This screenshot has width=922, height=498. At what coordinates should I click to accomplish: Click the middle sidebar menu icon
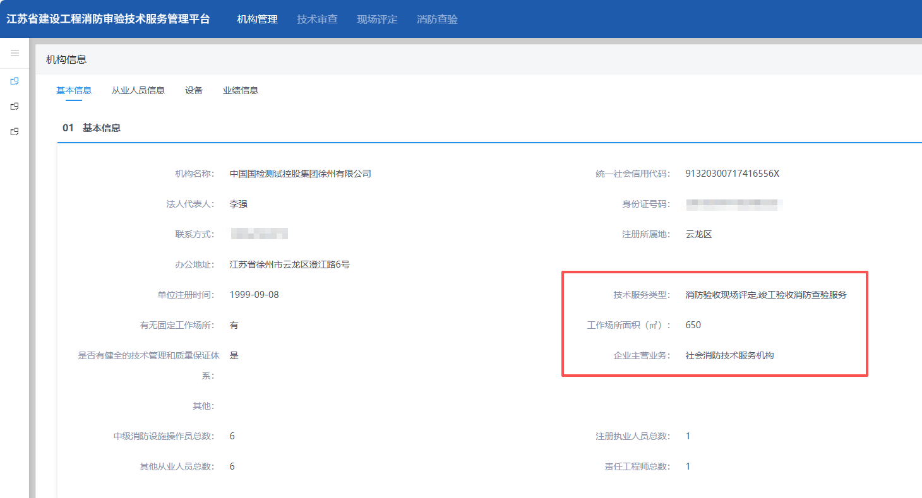[x=15, y=106]
